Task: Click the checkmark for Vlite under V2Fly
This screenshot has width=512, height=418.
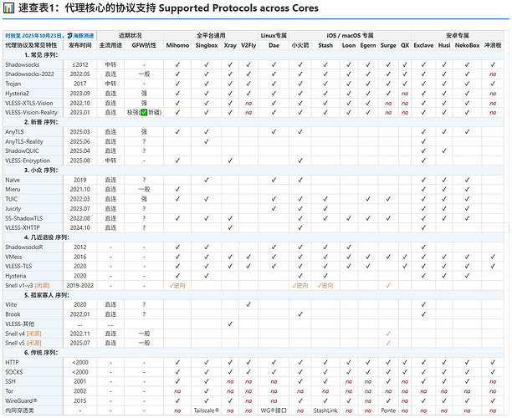Action: coord(248,304)
